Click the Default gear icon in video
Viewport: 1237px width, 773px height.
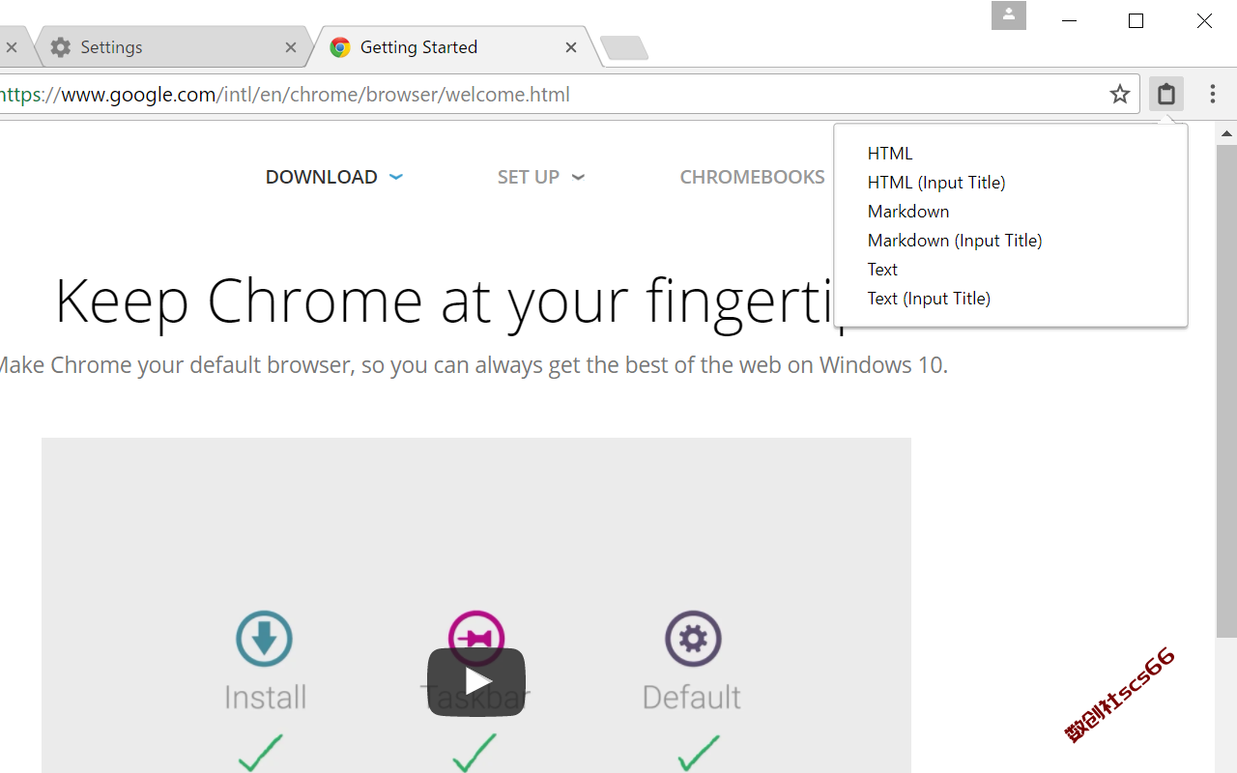point(693,639)
